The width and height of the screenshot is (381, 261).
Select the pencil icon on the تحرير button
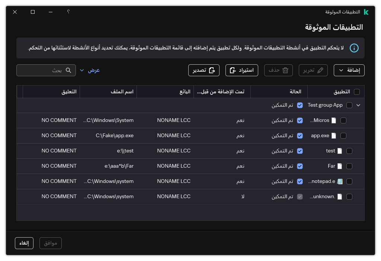coord(321,70)
